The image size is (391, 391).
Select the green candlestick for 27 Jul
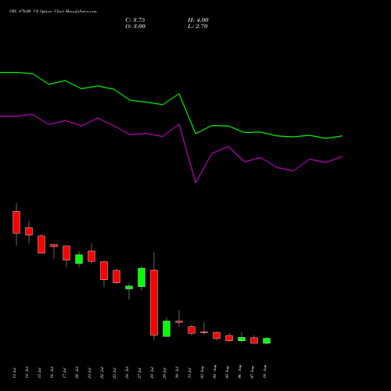click(142, 278)
